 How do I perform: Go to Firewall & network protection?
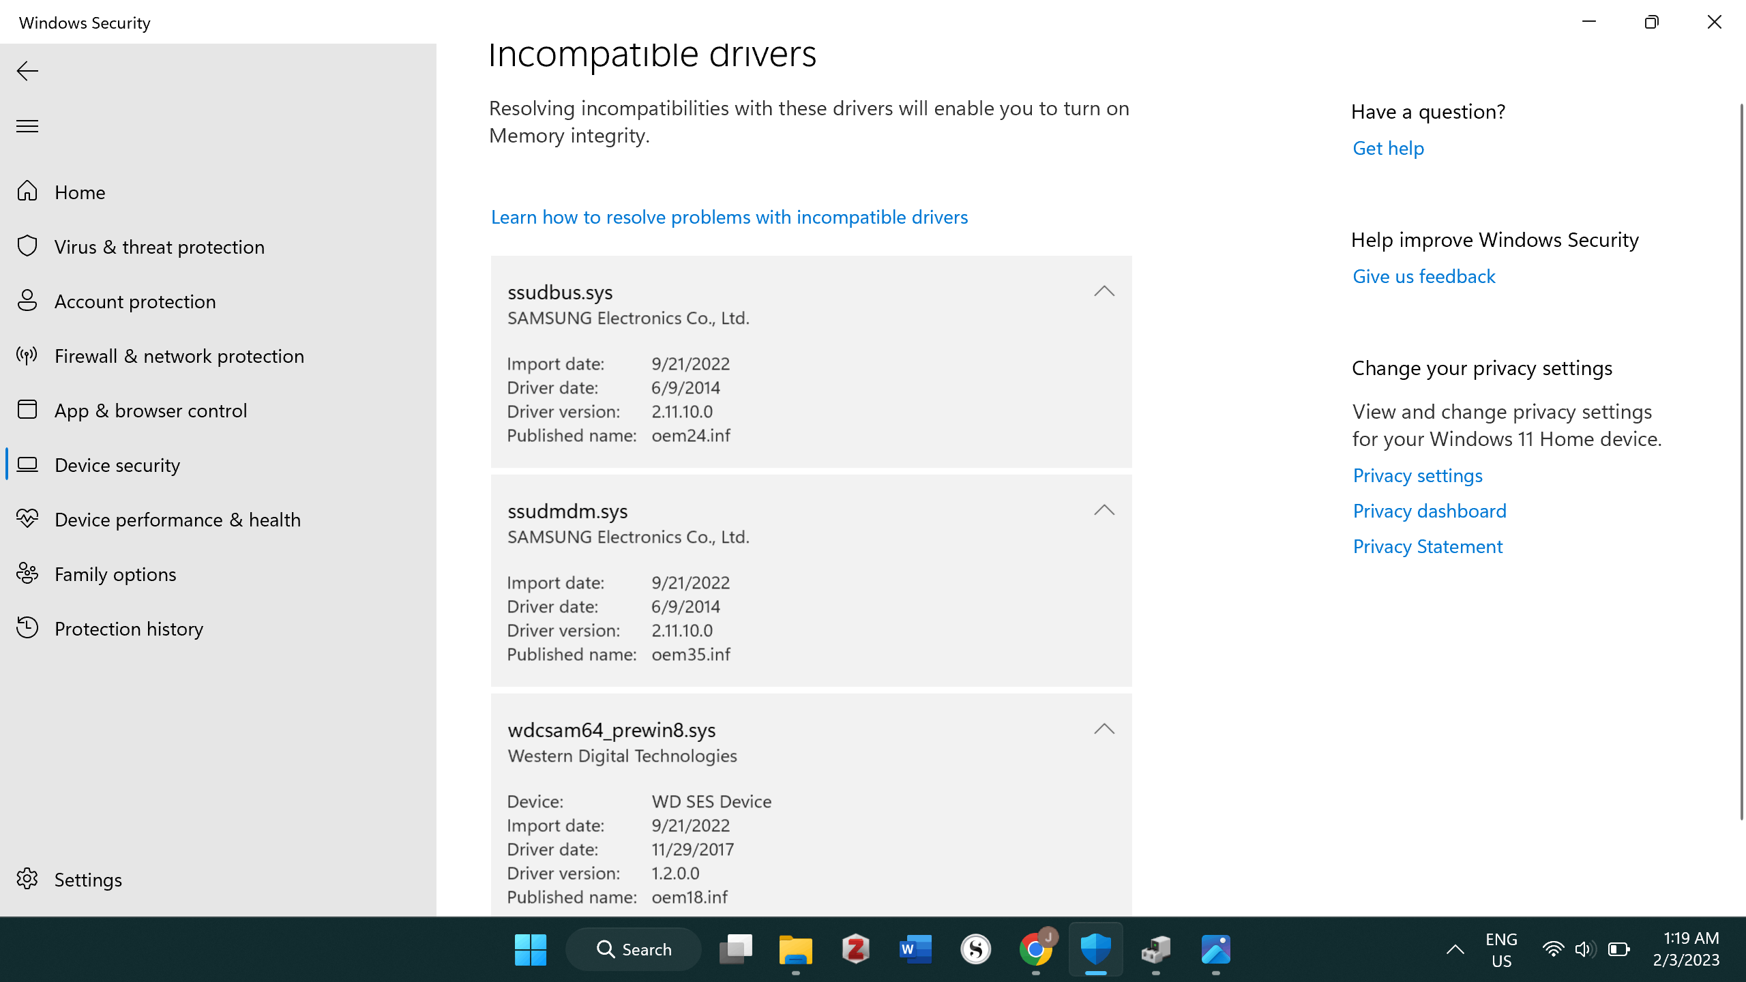[179, 356]
